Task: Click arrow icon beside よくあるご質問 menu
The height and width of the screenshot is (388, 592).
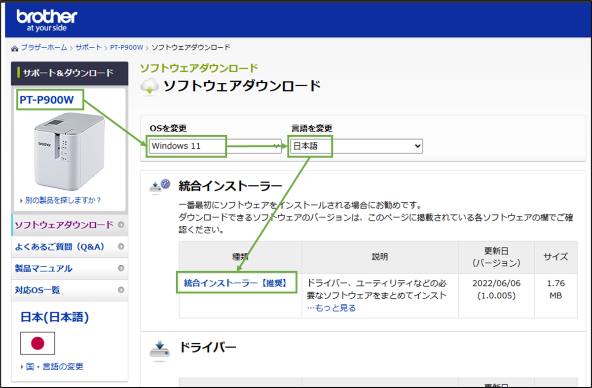Action: tap(121, 247)
